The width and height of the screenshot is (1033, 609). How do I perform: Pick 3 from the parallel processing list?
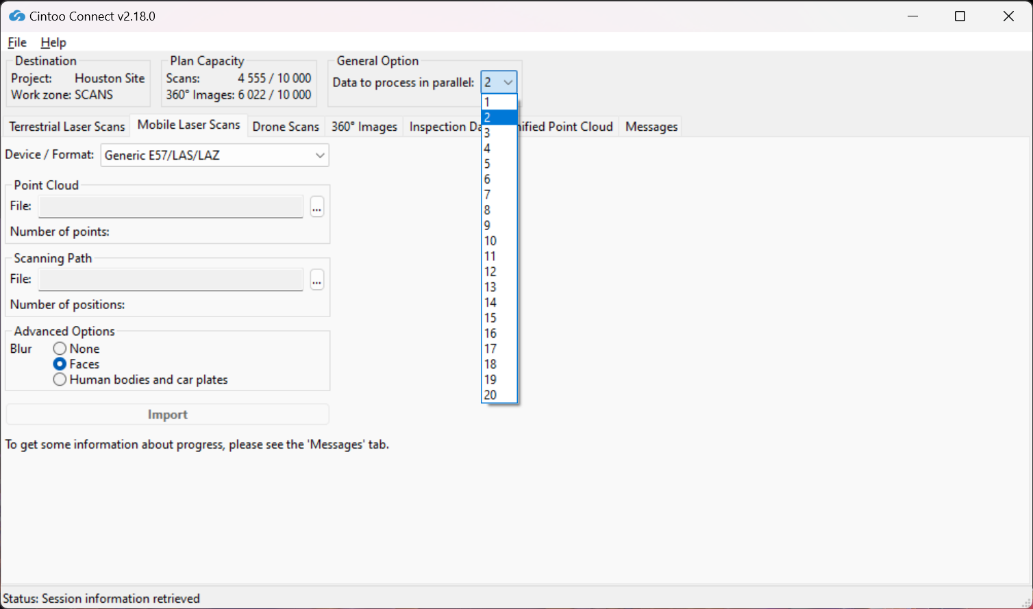coord(499,133)
